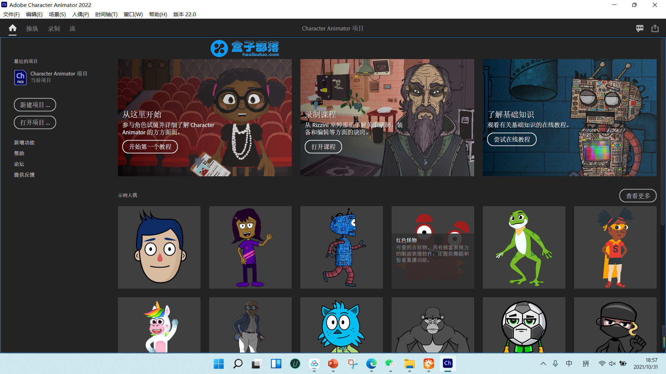This screenshot has width=666, height=374.
Task: Open the 编辑(E) menu
Action: 34,14
